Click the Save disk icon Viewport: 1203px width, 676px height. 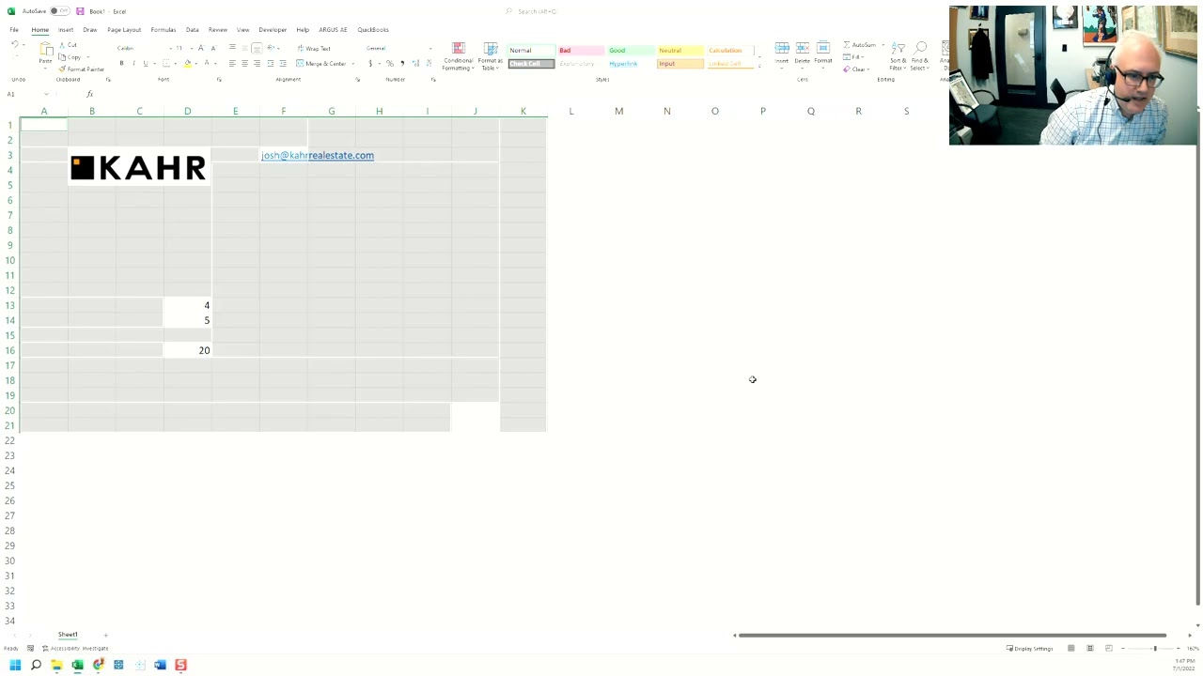coord(80,11)
